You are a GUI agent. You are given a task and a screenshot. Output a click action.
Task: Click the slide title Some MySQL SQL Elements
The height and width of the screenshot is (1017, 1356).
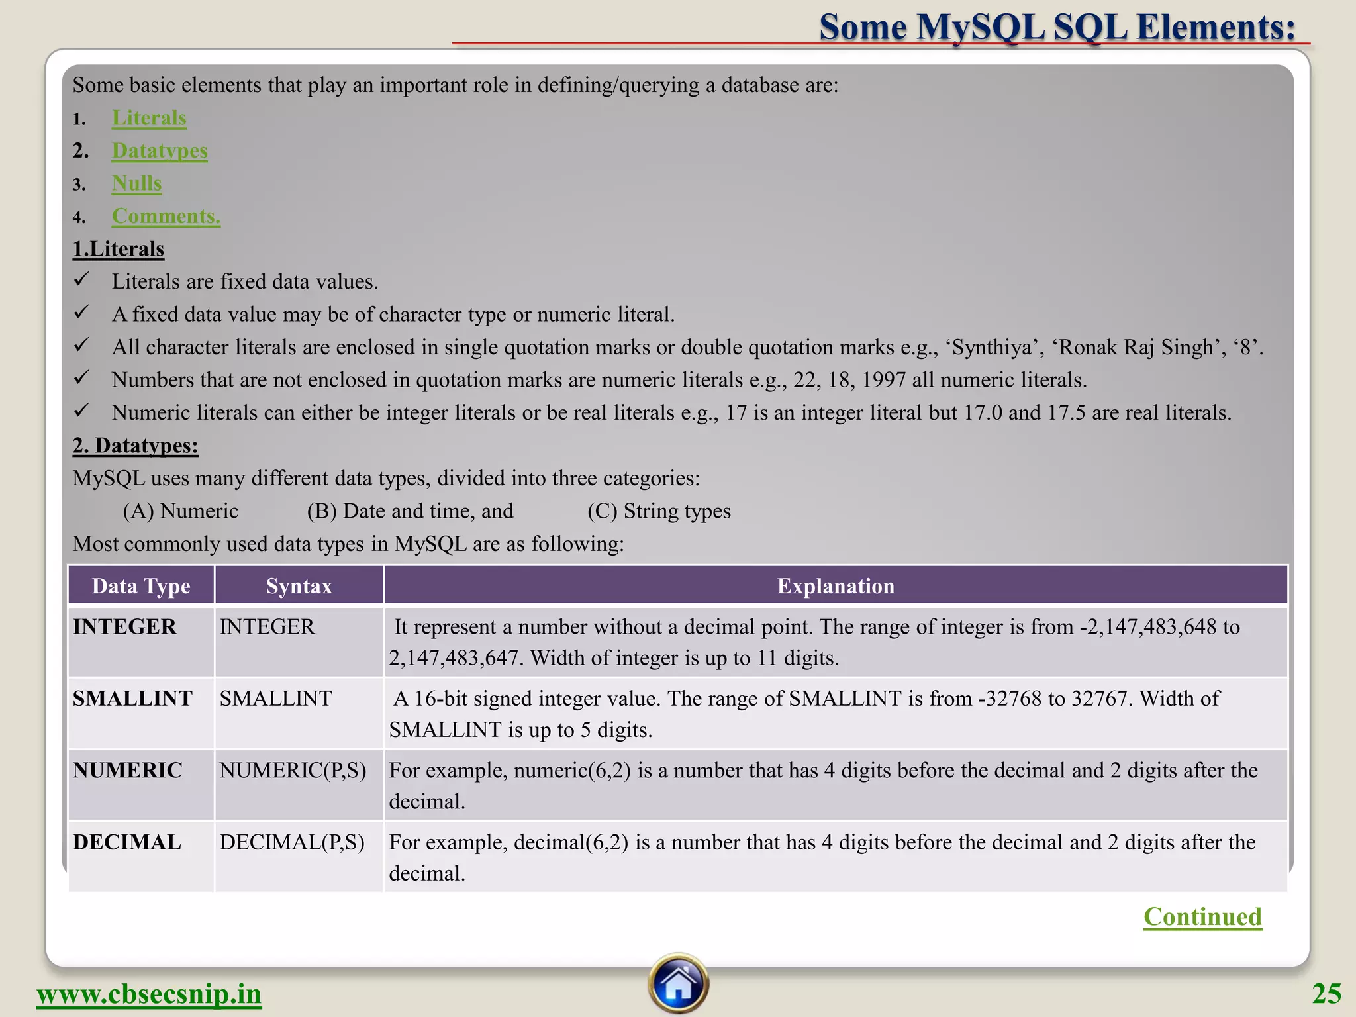click(1057, 28)
